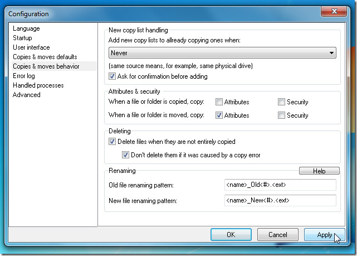Viewport: 357px width, 256px height.
Task: Open the Advanced settings page
Action: coord(27,95)
